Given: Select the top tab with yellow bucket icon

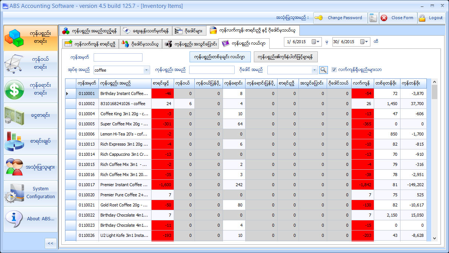Looking at the screenshot, I should [x=253, y=30].
